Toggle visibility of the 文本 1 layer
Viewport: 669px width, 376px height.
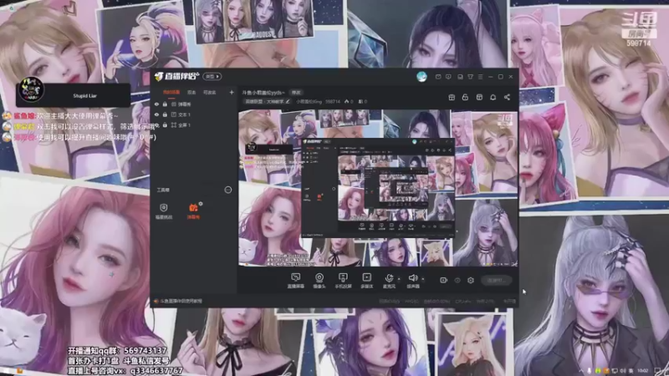click(x=156, y=114)
